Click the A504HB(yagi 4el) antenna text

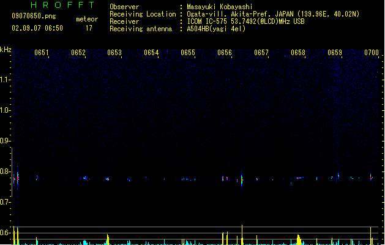[x=216, y=29]
